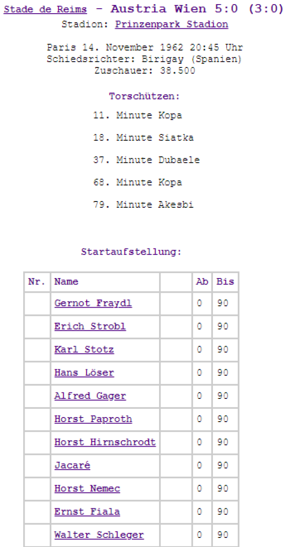
Task: Open Gernot Fraydl's player page
Action: [x=93, y=304]
